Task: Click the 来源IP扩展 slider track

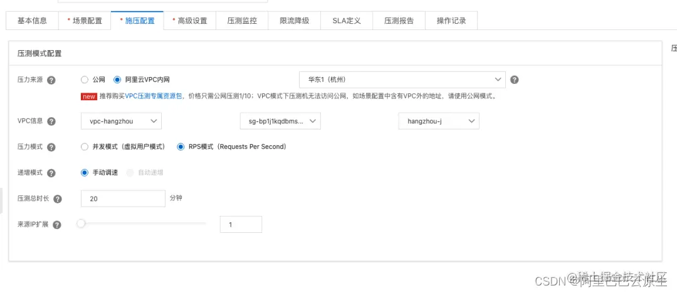Action: (x=144, y=224)
